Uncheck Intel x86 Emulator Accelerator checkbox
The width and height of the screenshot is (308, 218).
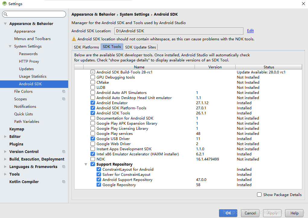click(93, 154)
